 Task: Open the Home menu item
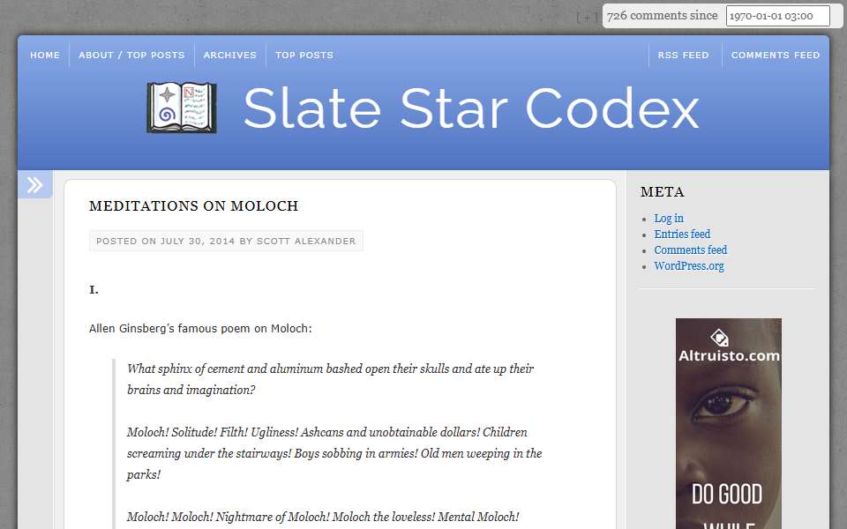tap(45, 55)
